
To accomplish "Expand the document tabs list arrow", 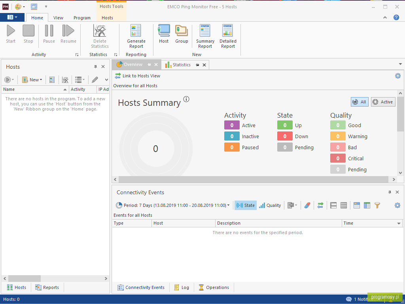I will (x=400, y=64).
